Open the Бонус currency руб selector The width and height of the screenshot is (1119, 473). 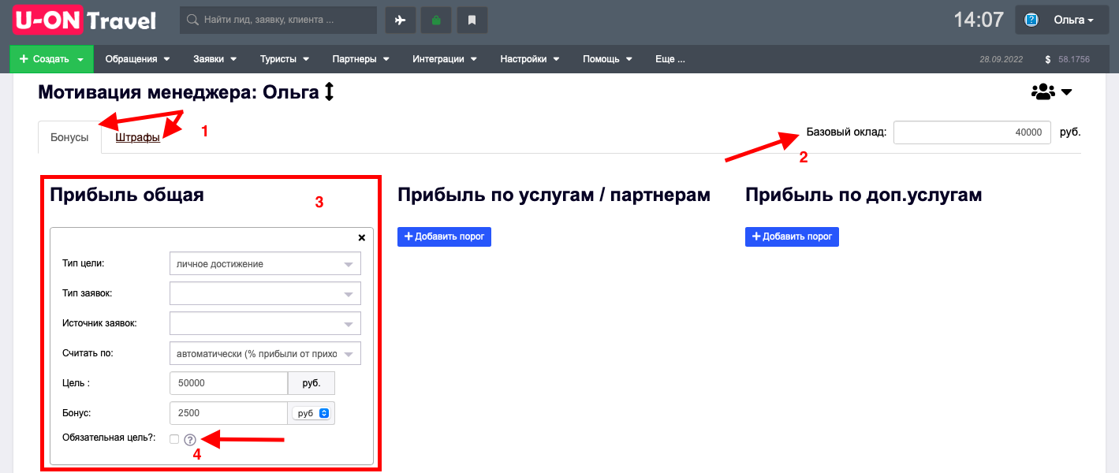coord(311,413)
